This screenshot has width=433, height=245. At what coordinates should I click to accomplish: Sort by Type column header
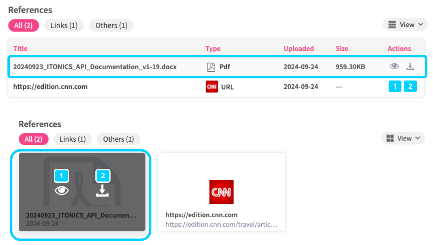(x=213, y=48)
